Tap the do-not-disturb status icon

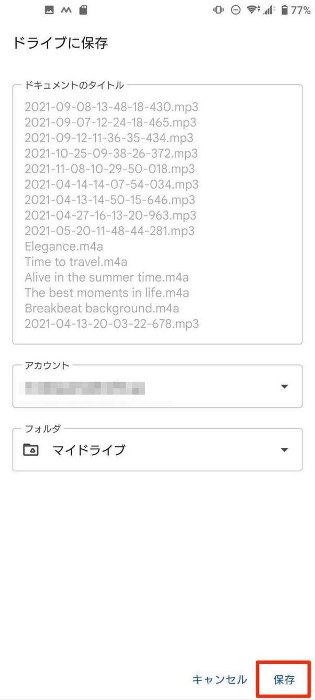[x=235, y=9]
